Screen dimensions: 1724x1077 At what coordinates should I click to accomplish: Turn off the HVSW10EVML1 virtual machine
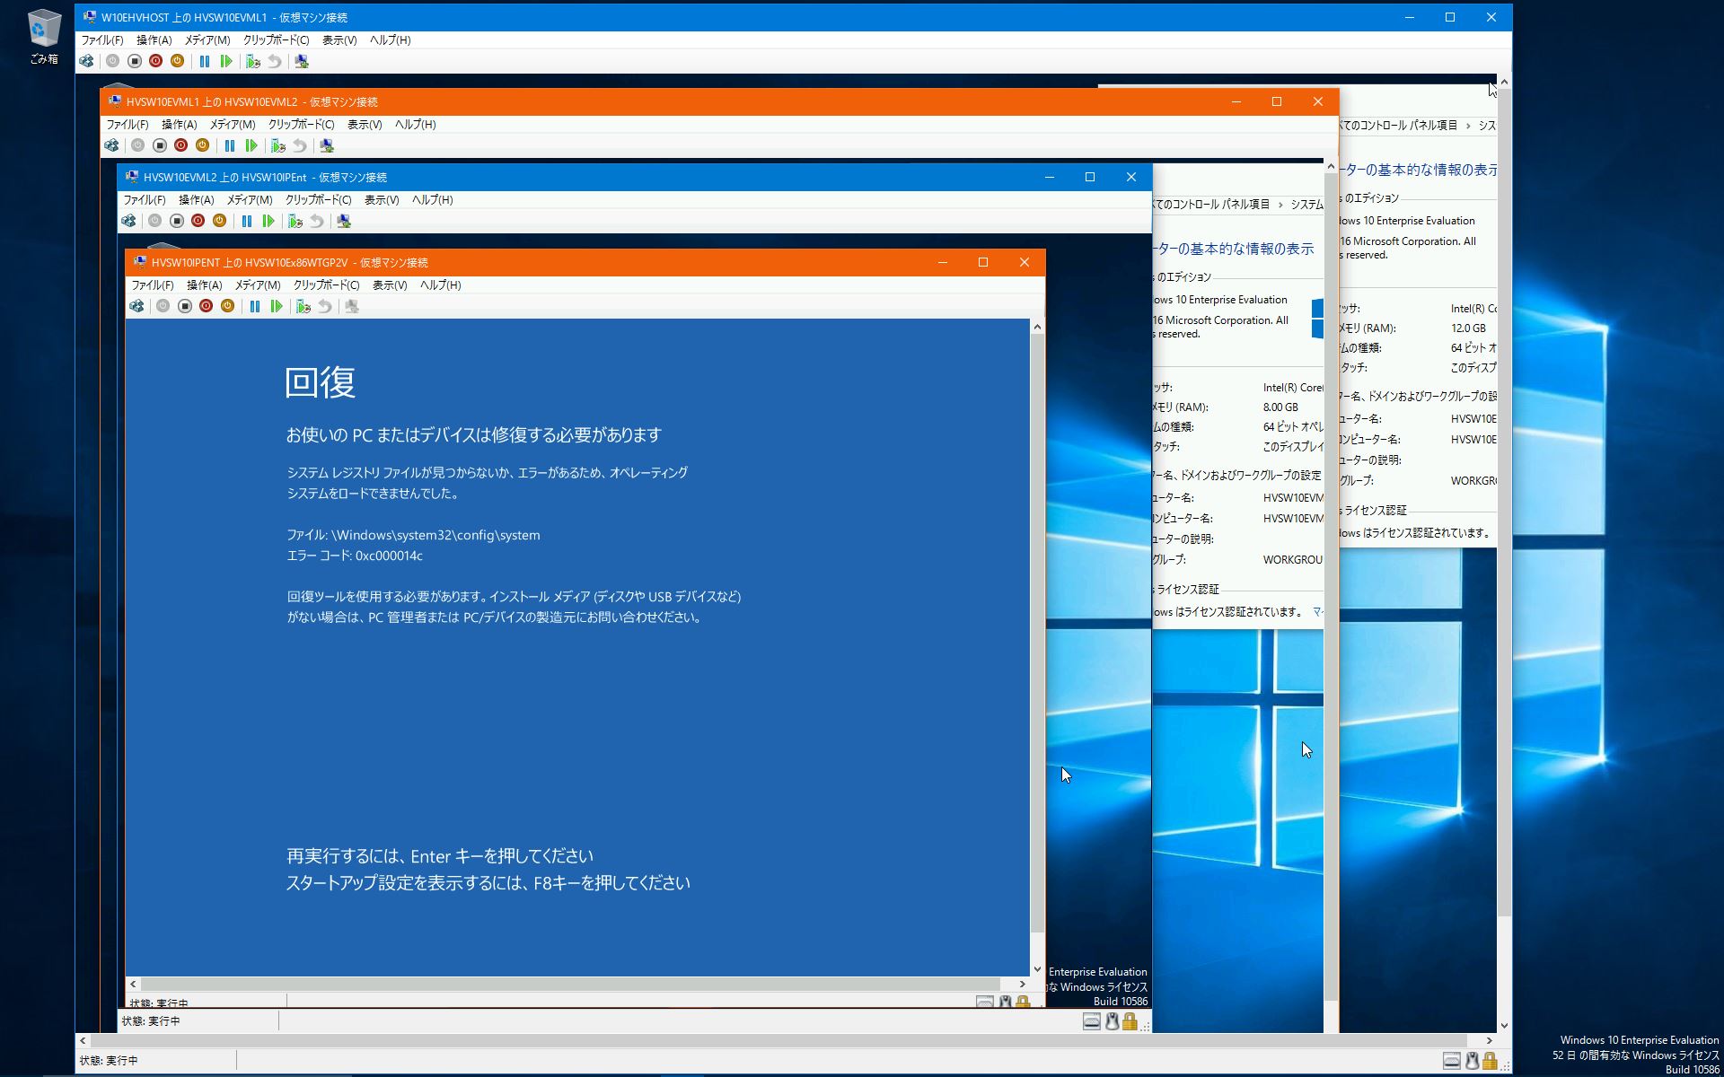coord(134,61)
